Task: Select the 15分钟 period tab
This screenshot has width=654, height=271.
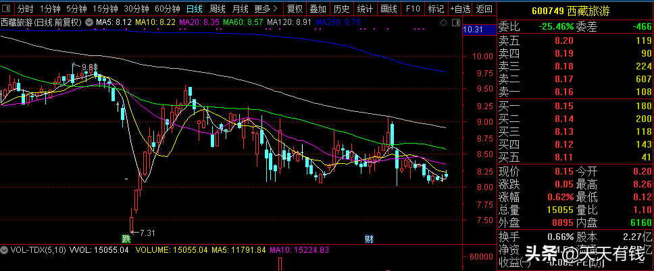Action: [x=105, y=8]
